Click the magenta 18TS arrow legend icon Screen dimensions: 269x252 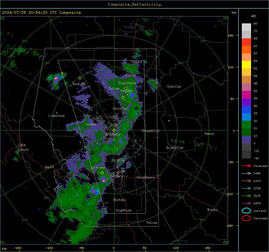[246, 203]
